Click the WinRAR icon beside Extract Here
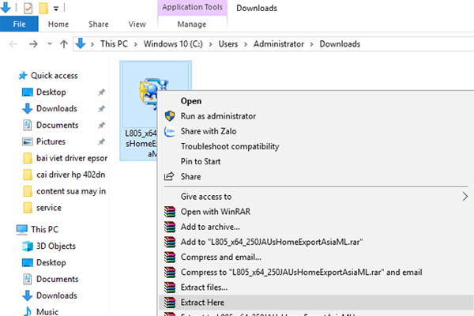This screenshot has width=474, height=316. click(x=168, y=302)
